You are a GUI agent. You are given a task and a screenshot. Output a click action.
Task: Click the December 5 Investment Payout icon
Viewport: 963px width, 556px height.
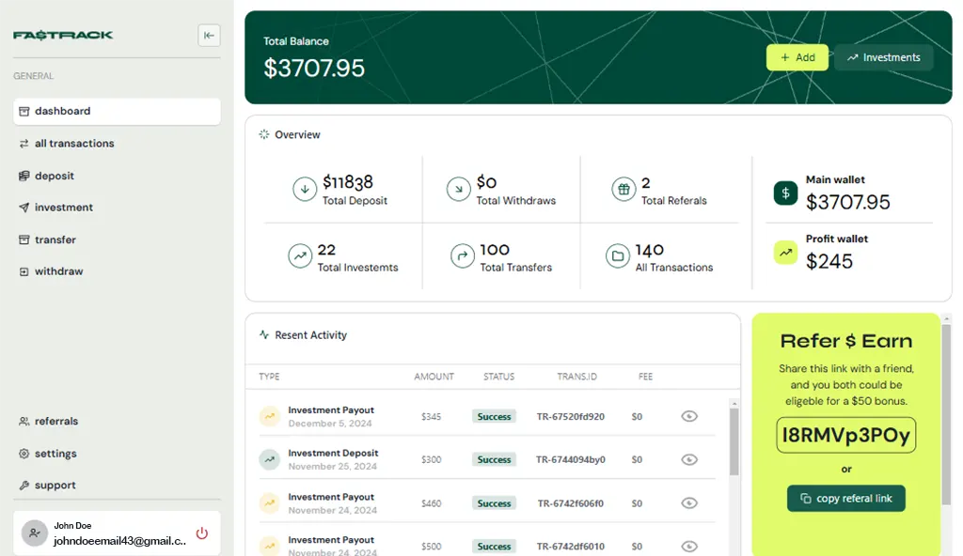pyautogui.click(x=270, y=416)
